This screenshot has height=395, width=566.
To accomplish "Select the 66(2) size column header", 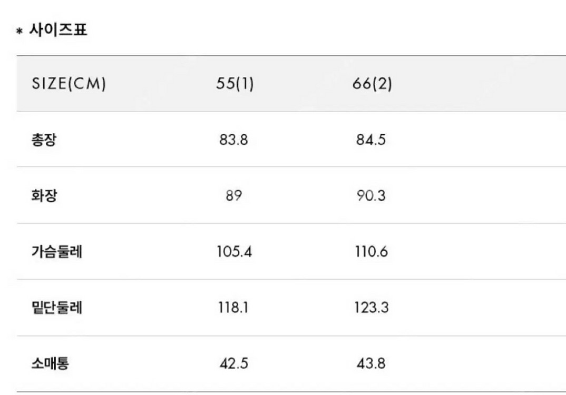I will pos(372,84).
